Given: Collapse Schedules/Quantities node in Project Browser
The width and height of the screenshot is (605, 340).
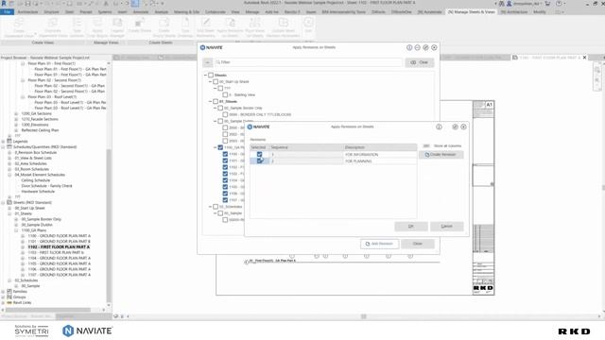Looking at the screenshot, I should click(4, 147).
